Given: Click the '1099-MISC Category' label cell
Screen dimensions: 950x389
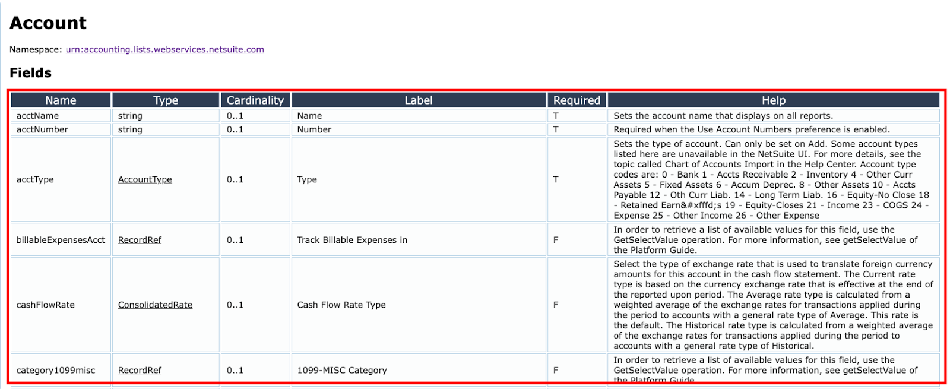Looking at the screenshot, I should click(x=419, y=370).
